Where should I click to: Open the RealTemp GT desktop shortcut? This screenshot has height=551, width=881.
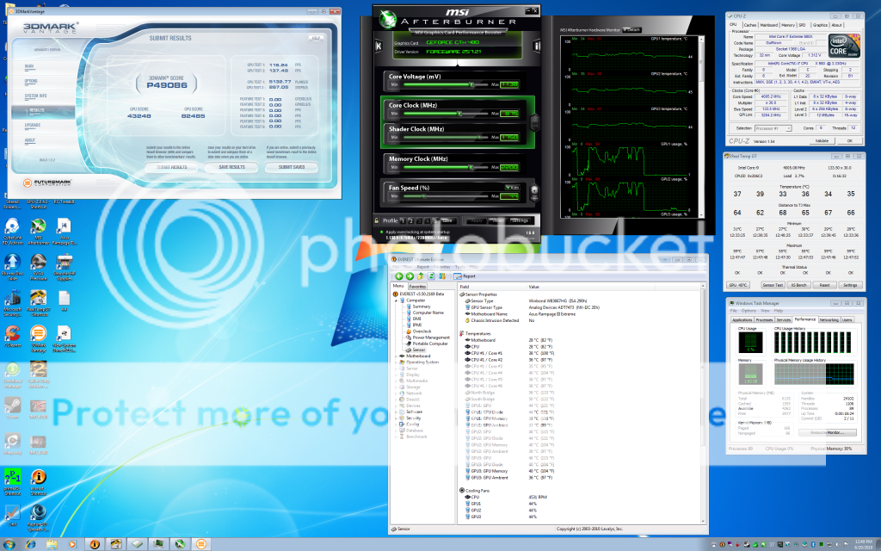pos(38,303)
